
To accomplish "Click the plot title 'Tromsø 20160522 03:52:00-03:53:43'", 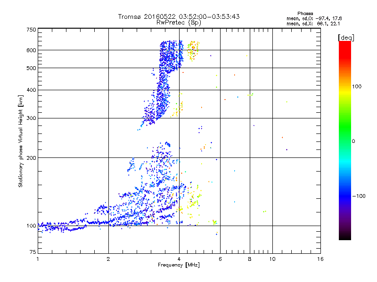I will pyautogui.click(x=179, y=16).
